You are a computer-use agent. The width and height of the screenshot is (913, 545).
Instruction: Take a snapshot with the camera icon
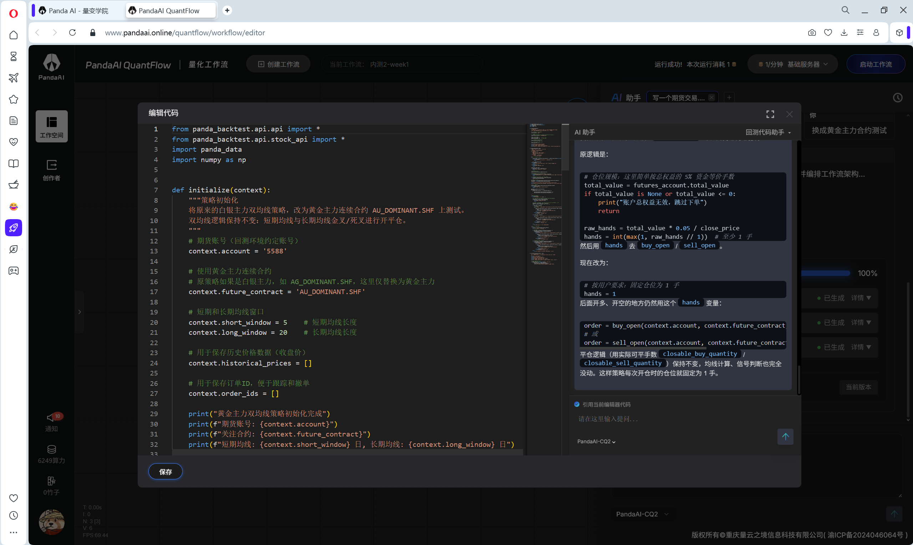coord(812,33)
